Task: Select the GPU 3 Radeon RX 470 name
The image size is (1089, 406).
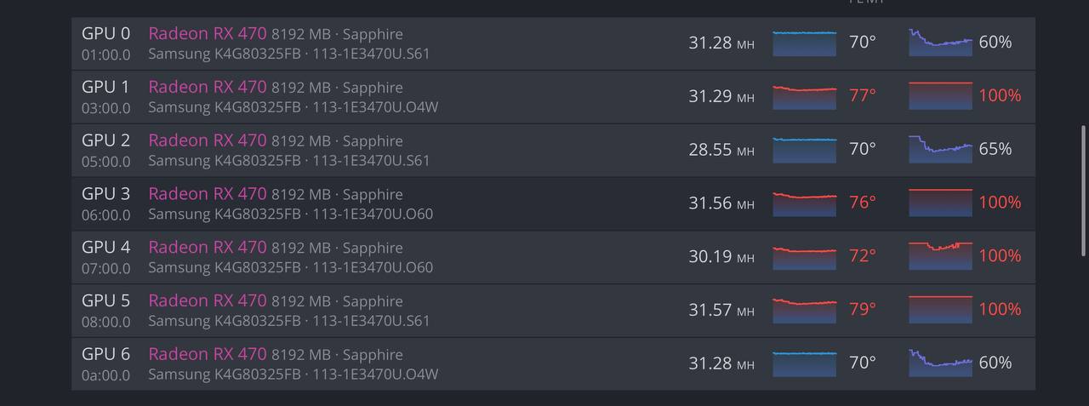Action: [x=208, y=193]
